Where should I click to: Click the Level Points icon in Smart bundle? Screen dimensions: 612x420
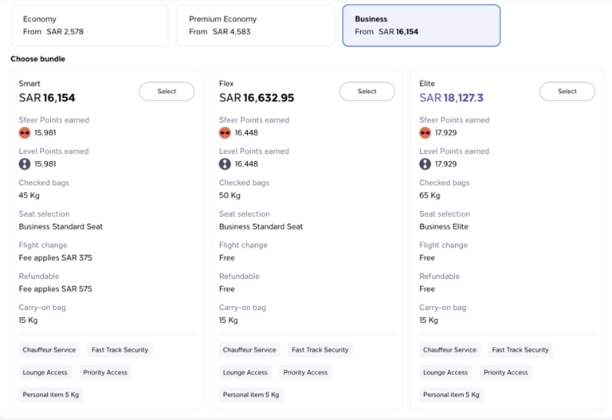point(25,164)
